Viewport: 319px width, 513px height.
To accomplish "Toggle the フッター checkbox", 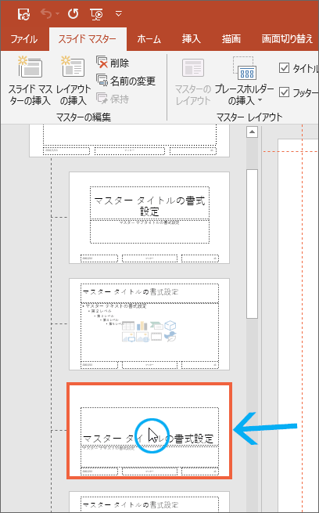I will coord(284,92).
